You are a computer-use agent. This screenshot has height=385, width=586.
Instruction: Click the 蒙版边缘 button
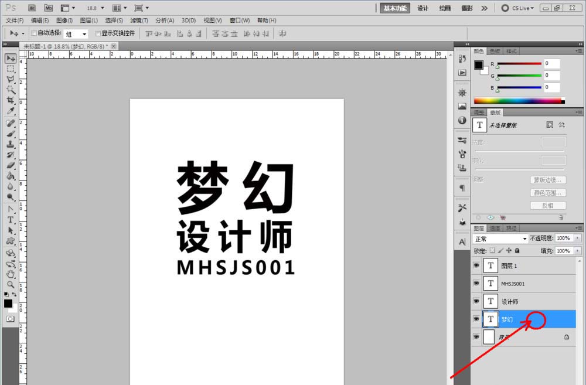point(547,179)
